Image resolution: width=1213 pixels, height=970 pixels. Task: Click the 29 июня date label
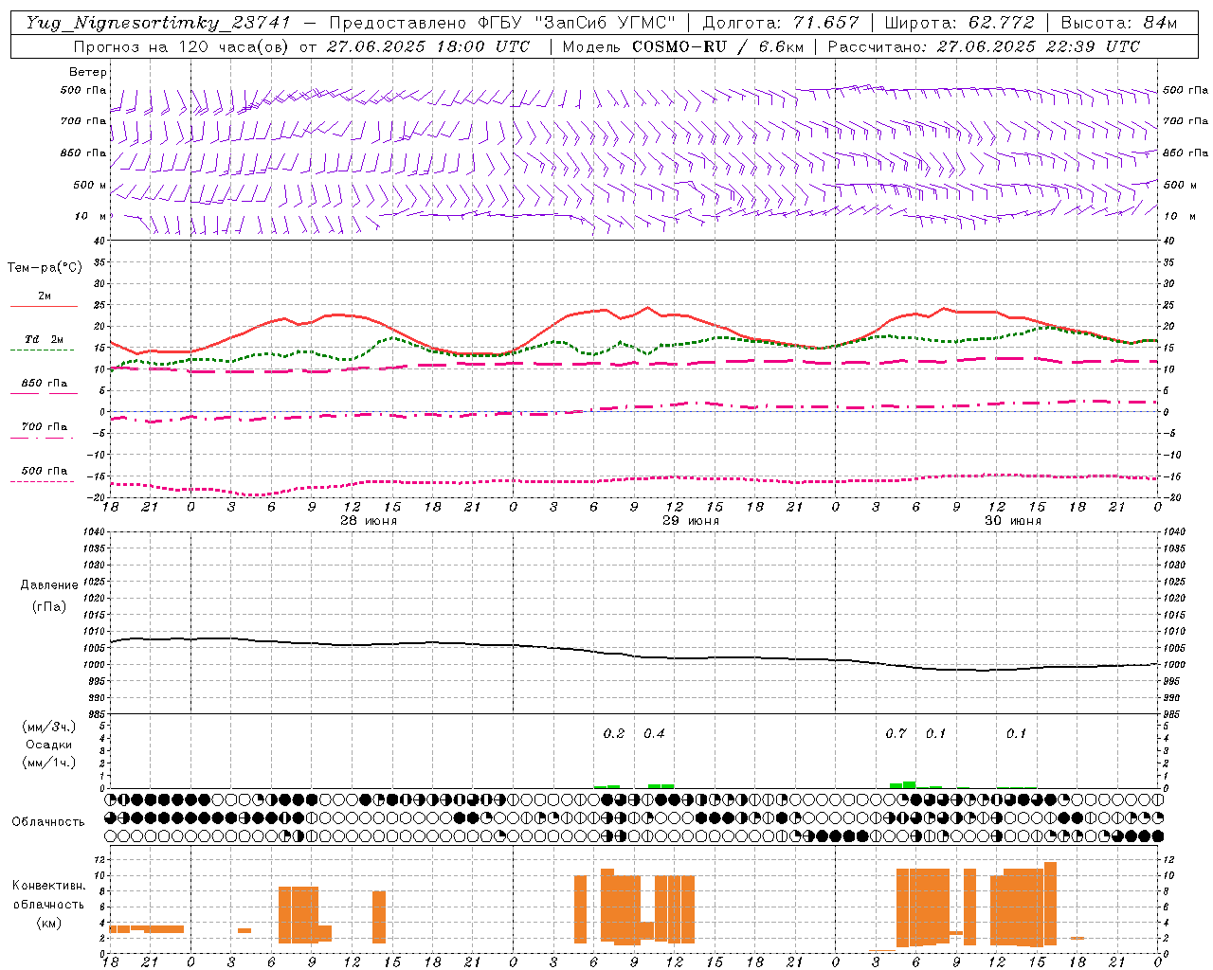click(691, 521)
